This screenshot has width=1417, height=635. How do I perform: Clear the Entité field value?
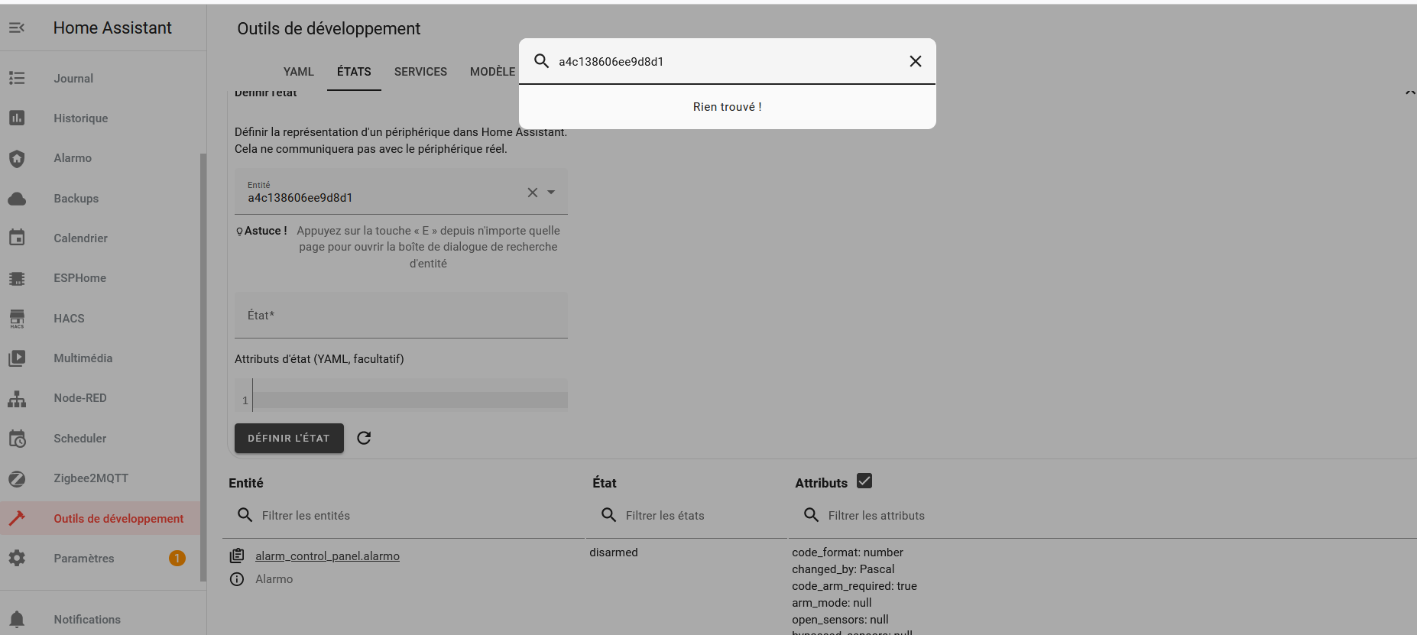click(533, 193)
